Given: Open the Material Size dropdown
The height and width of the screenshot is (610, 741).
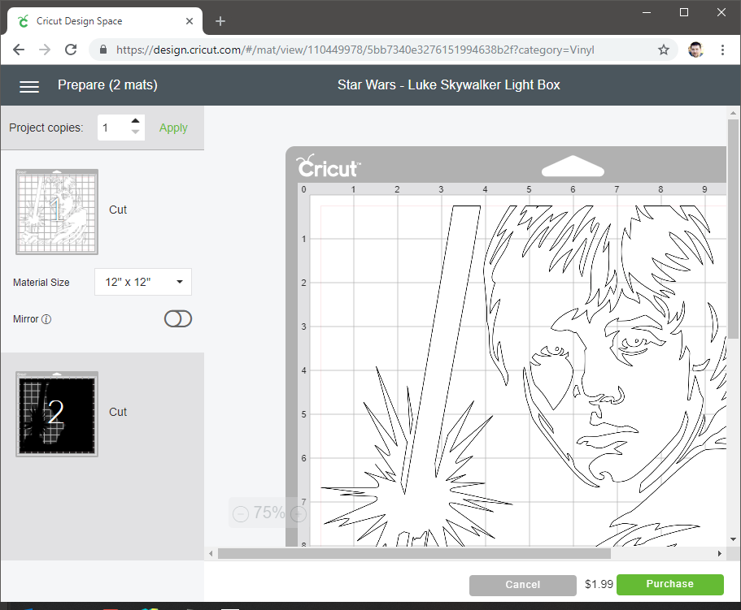Looking at the screenshot, I should (143, 283).
